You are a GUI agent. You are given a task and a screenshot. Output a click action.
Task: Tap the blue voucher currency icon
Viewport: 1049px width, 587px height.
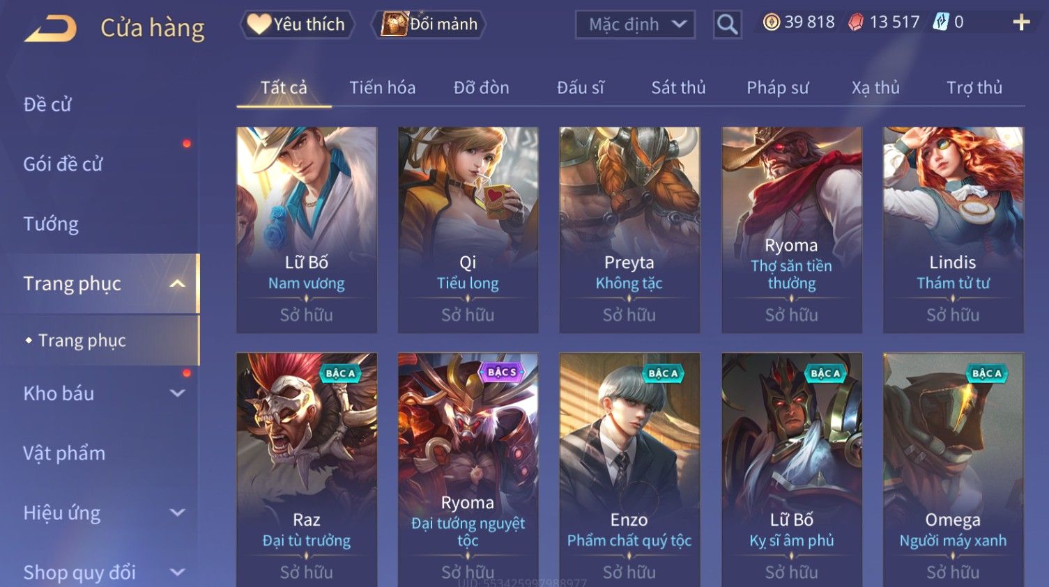(940, 22)
